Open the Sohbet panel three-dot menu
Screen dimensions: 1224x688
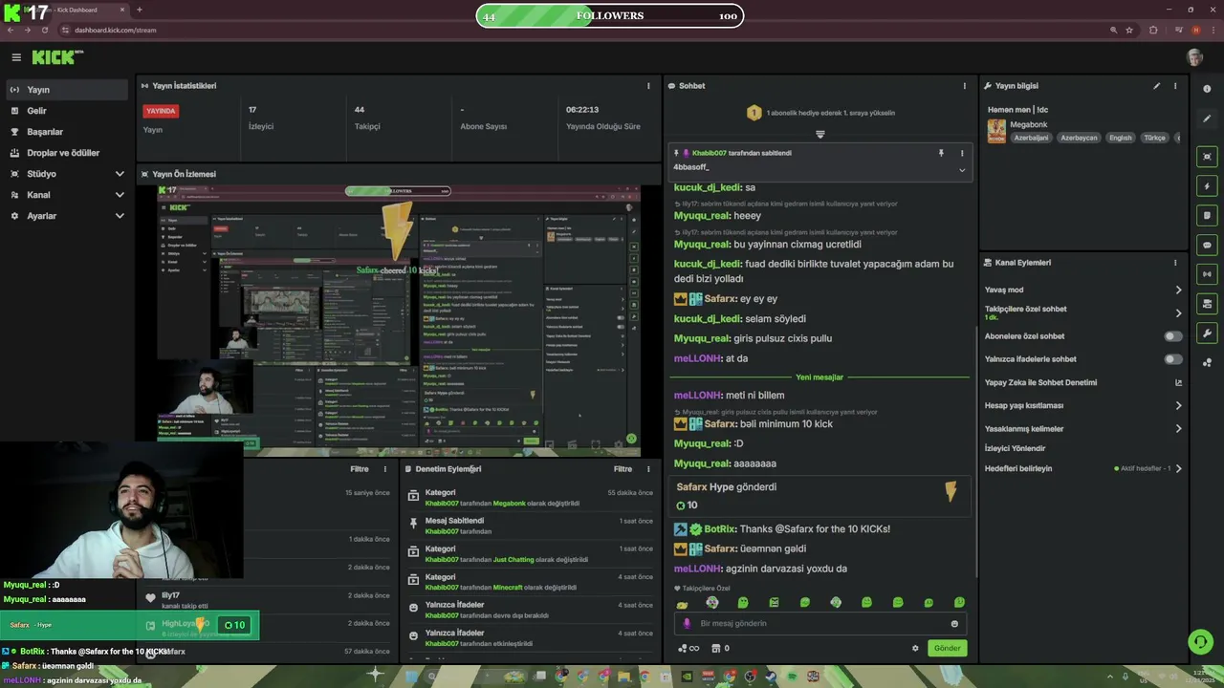coord(964,86)
